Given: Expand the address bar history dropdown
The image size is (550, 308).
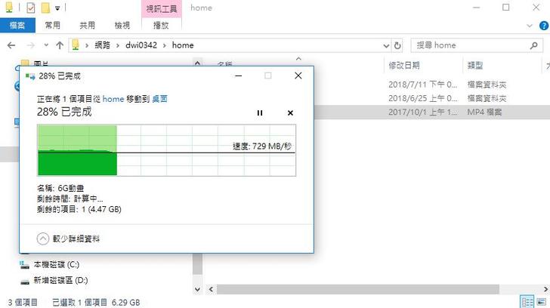Looking at the screenshot, I should (x=386, y=45).
